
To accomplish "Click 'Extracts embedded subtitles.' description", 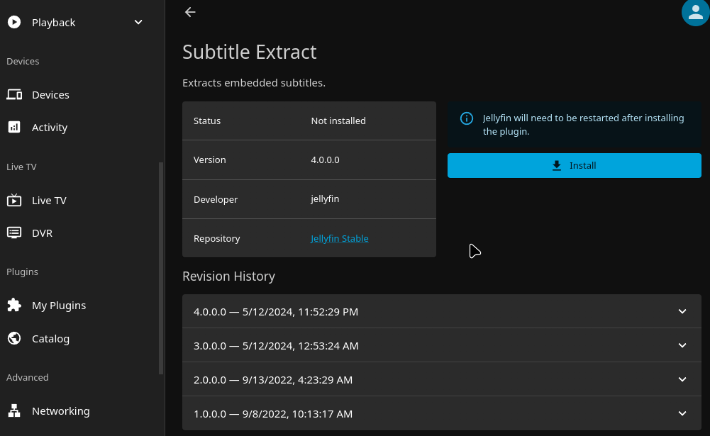I will pos(254,83).
